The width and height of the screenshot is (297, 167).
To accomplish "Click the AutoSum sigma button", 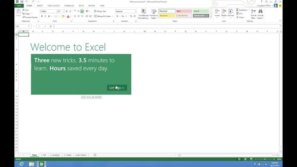I will click(242, 10).
